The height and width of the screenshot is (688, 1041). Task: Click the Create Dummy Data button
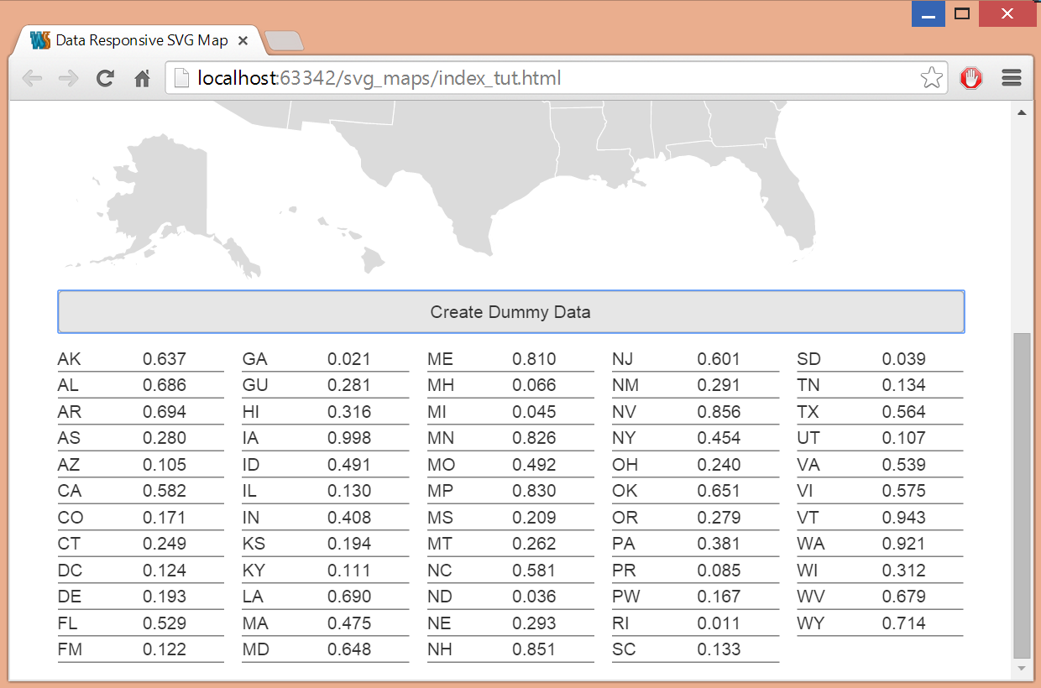tap(510, 312)
